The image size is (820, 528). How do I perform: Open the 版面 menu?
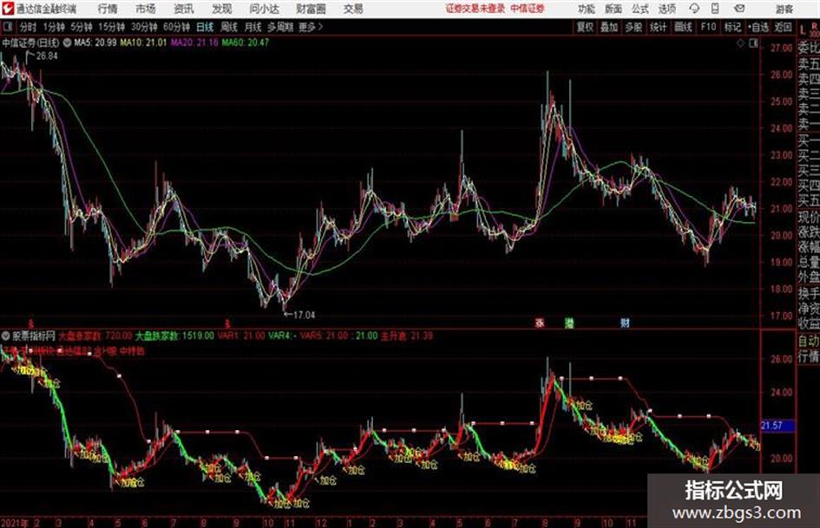click(613, 9)
